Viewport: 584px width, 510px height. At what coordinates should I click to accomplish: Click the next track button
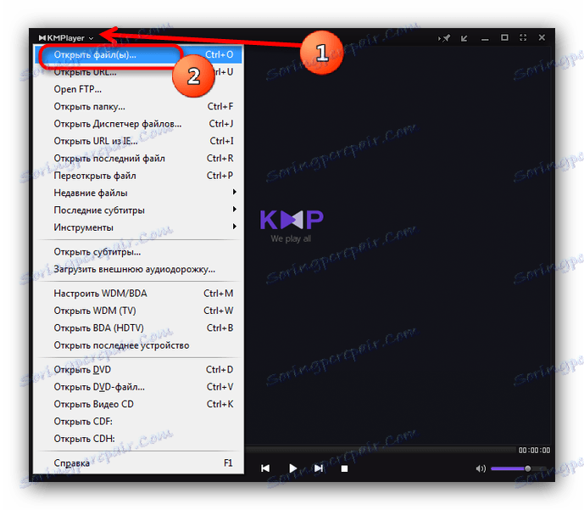pyautogui.click(x=319, y=468)
